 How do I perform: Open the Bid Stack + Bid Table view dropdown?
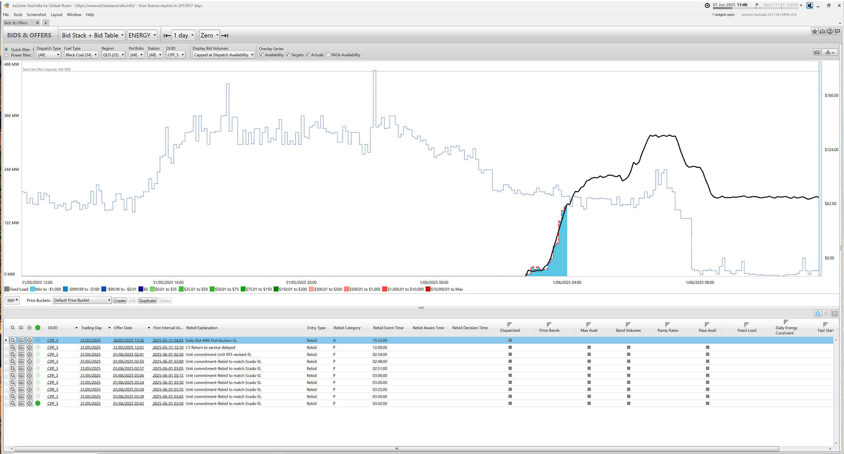tap(93, 36)
